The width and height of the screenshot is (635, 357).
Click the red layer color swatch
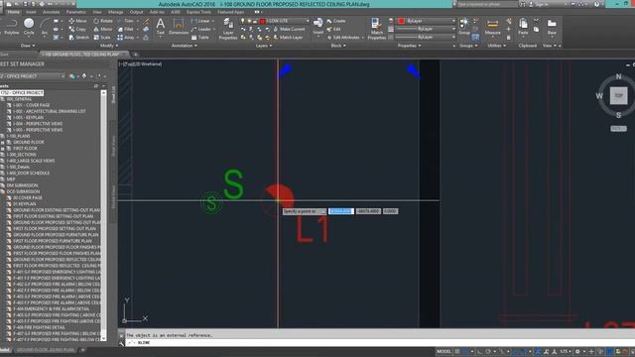click(262, 21)
